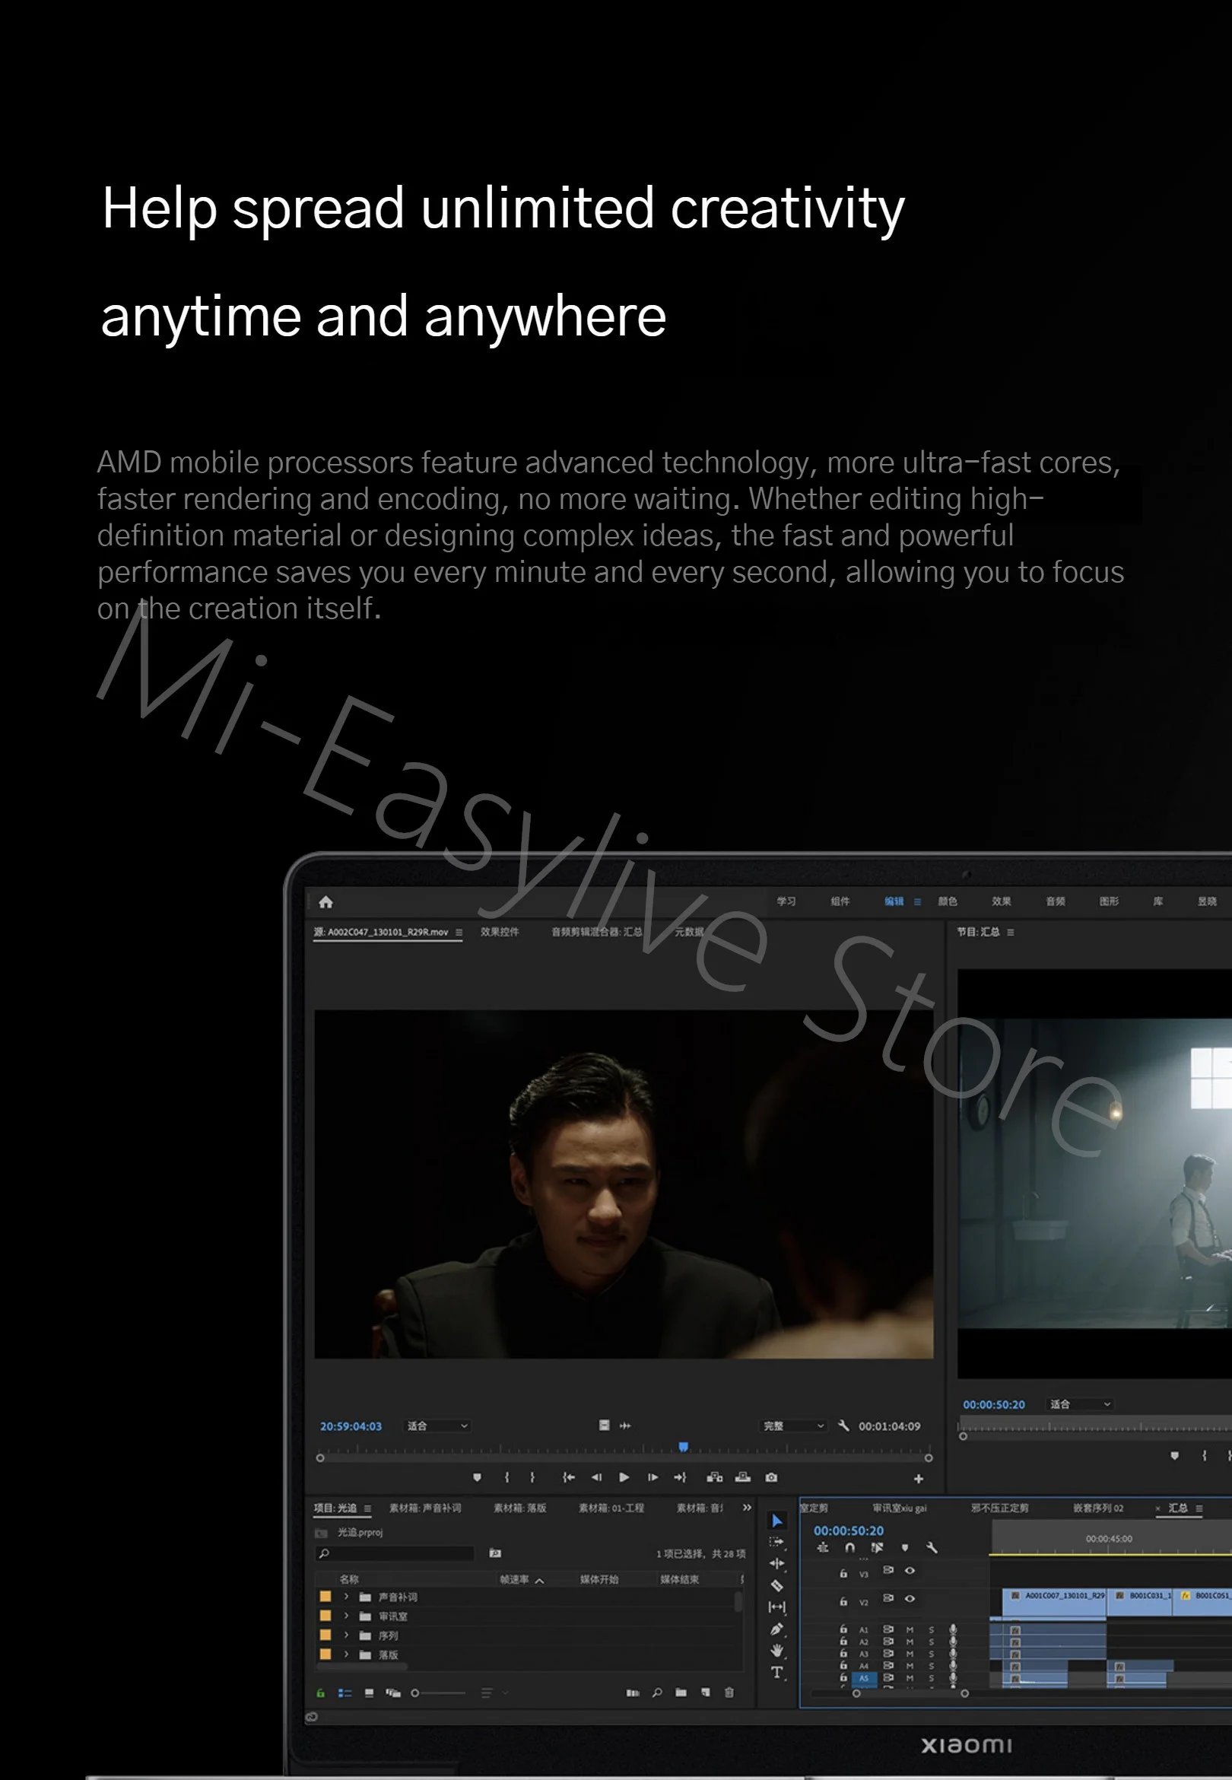Click the 帧速率 column header
The width and height of the screenshot is (1232, 1780).
click(x=514, y=1579)
